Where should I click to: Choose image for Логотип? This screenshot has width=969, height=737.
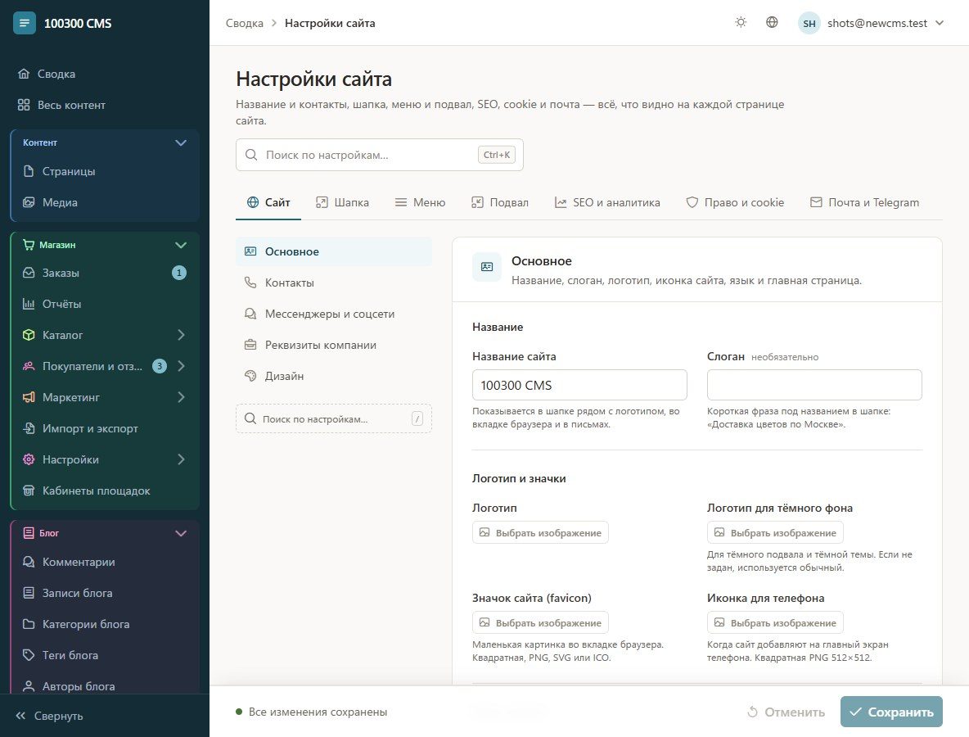click(540, 532)
